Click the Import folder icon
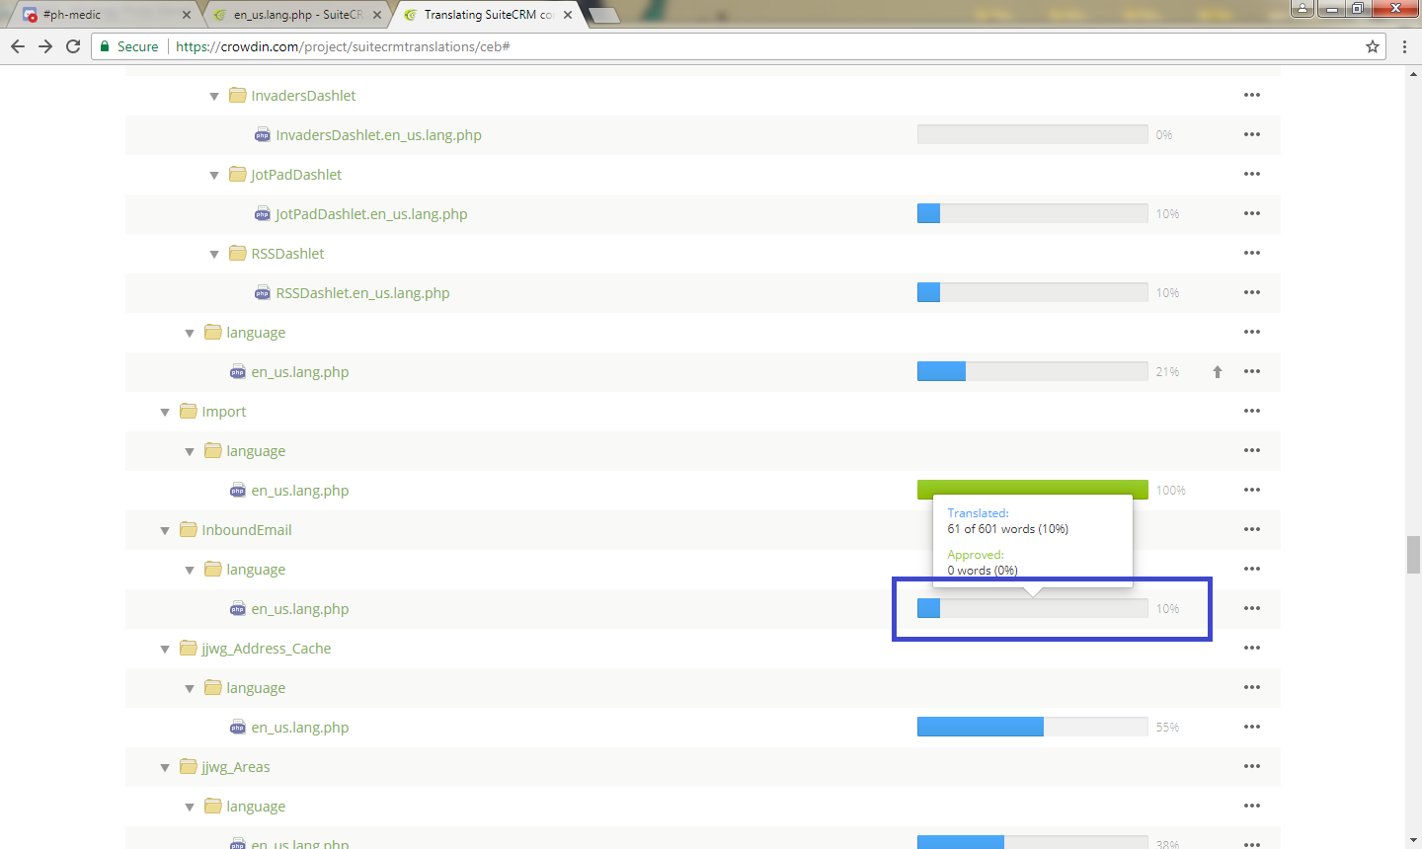Viewport: 1422px width, 849px height. (x=189, y=411)
